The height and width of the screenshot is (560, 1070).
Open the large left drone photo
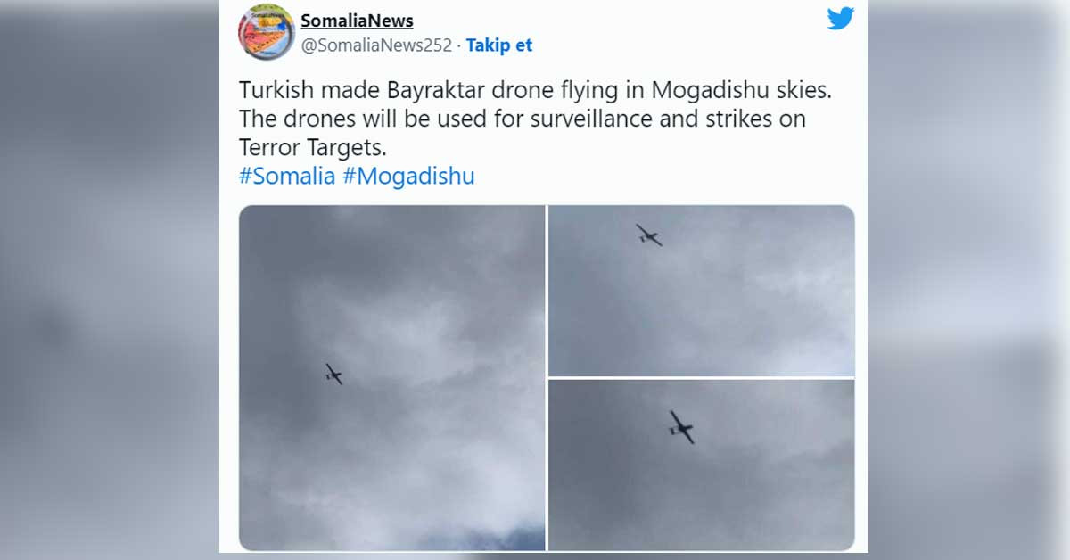tap(391, 378)
